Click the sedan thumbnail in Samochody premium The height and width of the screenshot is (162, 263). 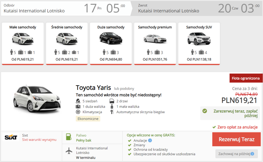[x=155, y=39]
